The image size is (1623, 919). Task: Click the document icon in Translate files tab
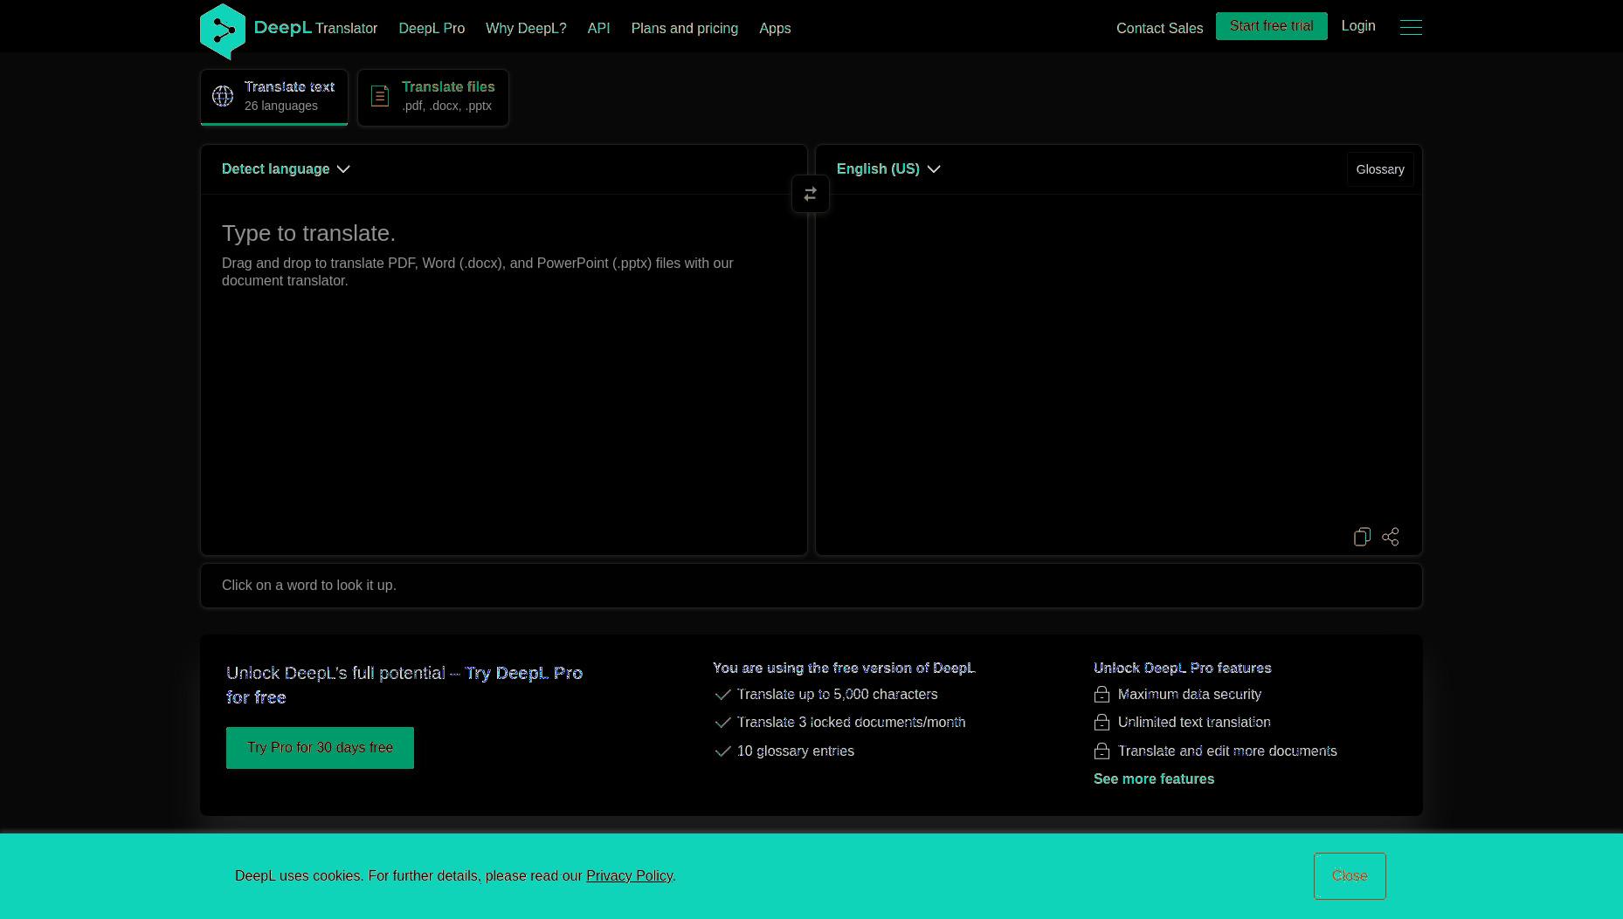[380, 96]
